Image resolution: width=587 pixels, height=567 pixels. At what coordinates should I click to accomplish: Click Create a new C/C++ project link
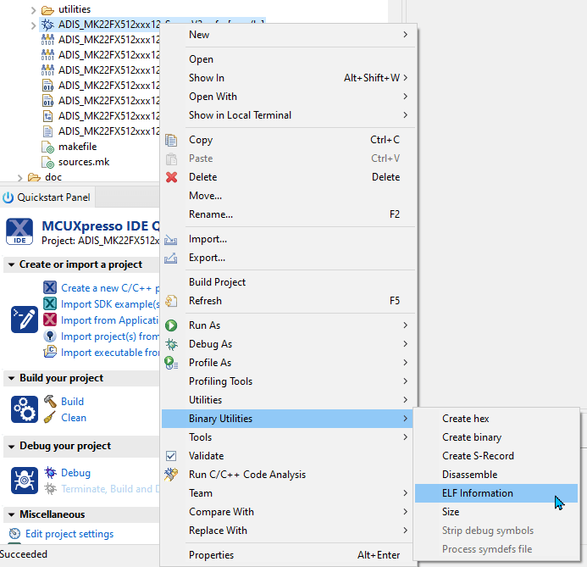108,288
